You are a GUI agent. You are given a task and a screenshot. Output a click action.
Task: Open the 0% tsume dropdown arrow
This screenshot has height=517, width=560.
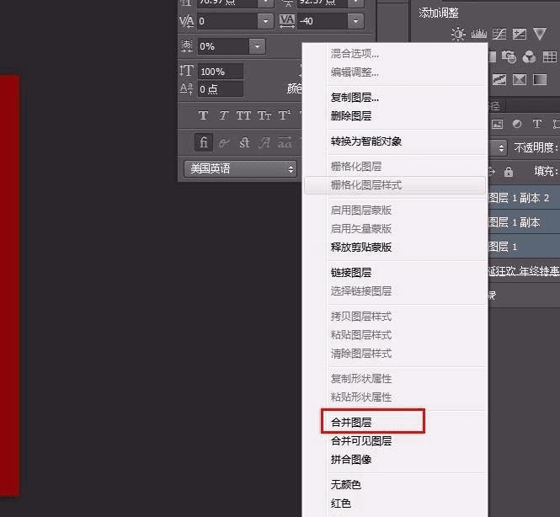coord(257,46)
